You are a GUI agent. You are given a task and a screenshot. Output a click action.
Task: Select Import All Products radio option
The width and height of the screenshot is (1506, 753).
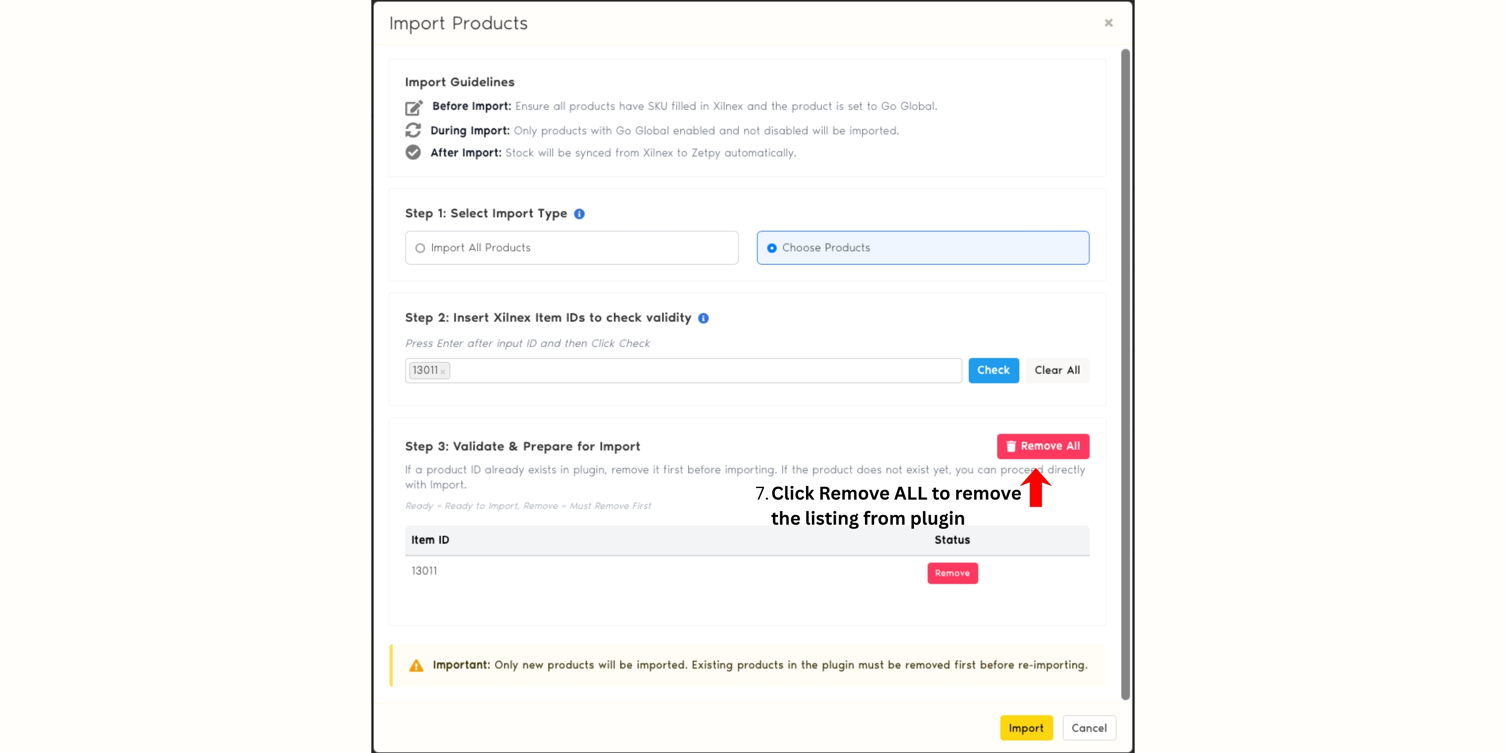coord(420,248)
